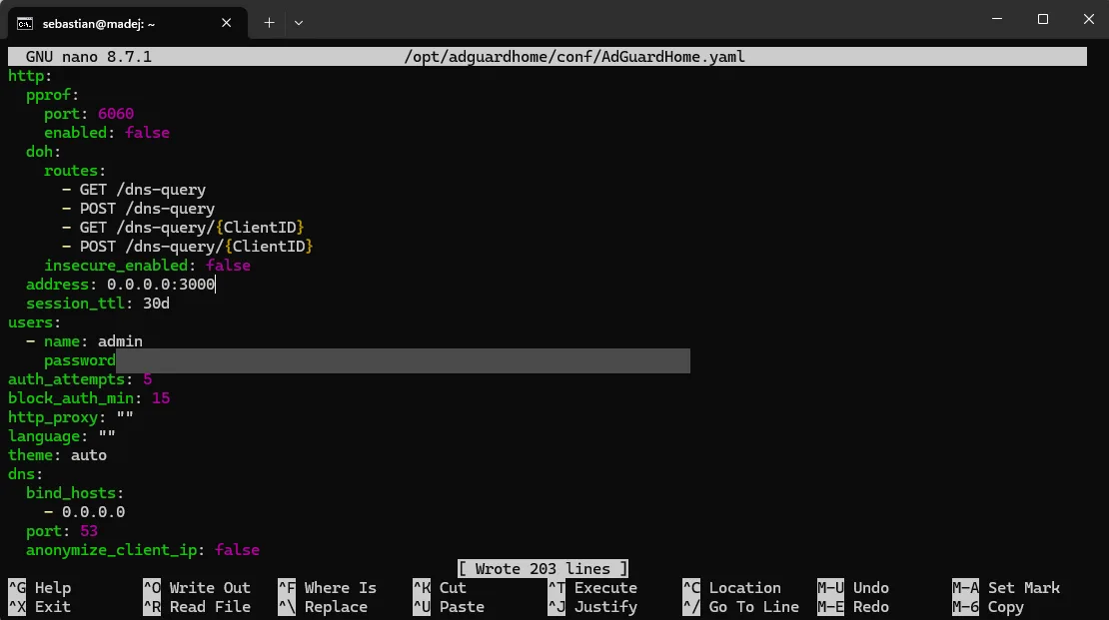Click the 'language' line
Viewport: 1109px width, 620px height.
click(x=62, y=436)
